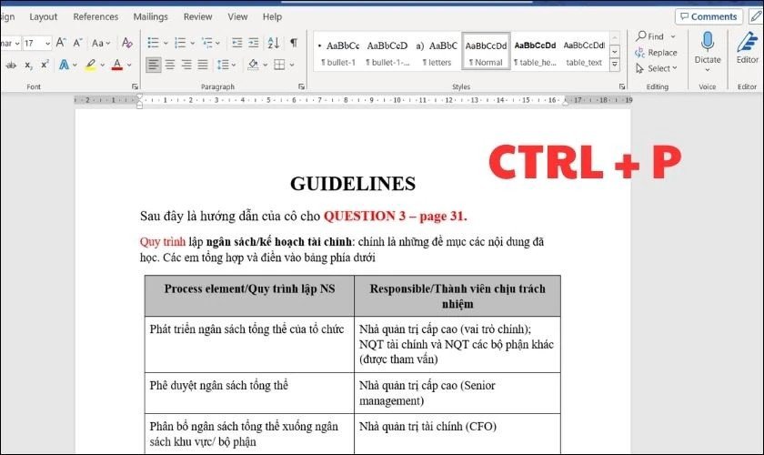Image resolution: width=764 pixels, height=455 pixels.
Task: Click the Multilevel List icon
Action: [207, 43]
